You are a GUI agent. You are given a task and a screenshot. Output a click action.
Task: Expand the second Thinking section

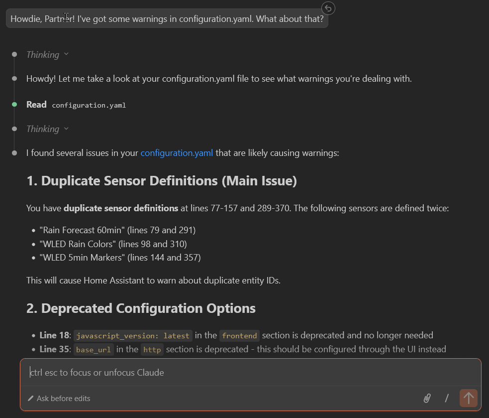pyautogui.click(x=47, y=129)
